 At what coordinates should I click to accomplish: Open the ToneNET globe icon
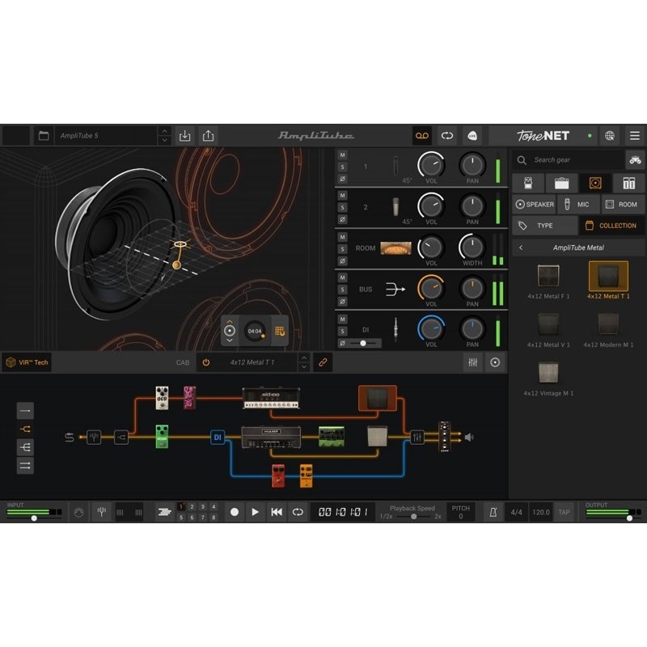pos(610,135)
